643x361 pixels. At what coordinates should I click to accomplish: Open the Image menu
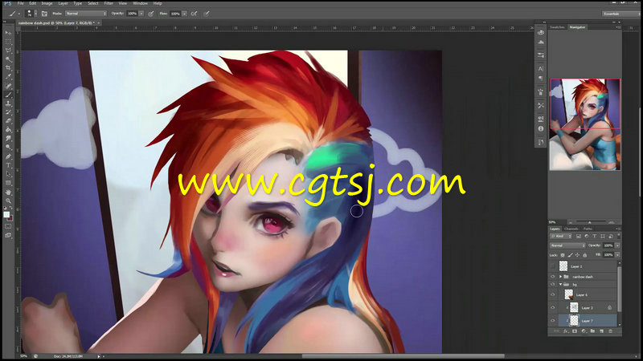pyautogui.click(x=47, y=3)
